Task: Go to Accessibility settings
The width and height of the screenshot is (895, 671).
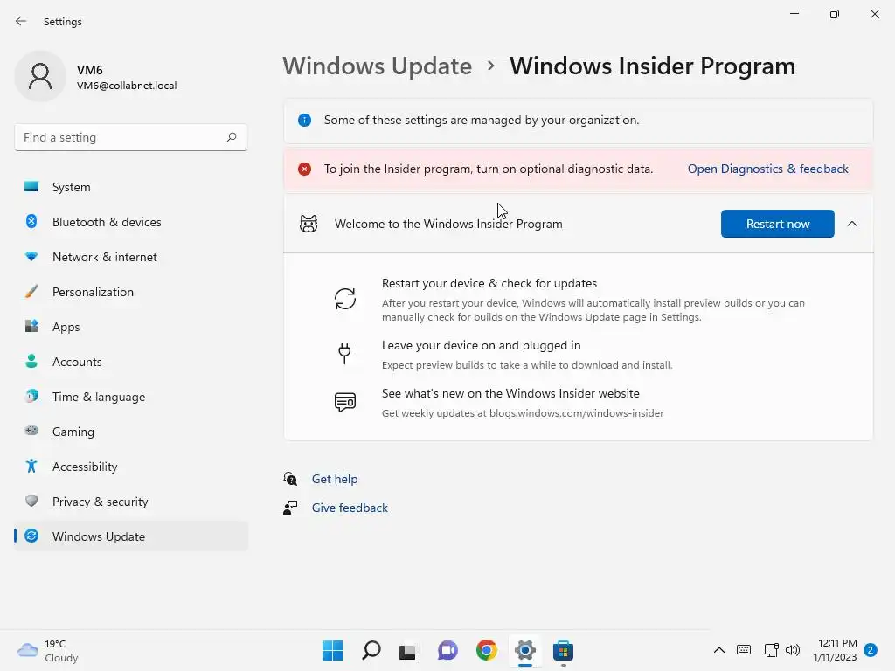Action: click(131, 467)
